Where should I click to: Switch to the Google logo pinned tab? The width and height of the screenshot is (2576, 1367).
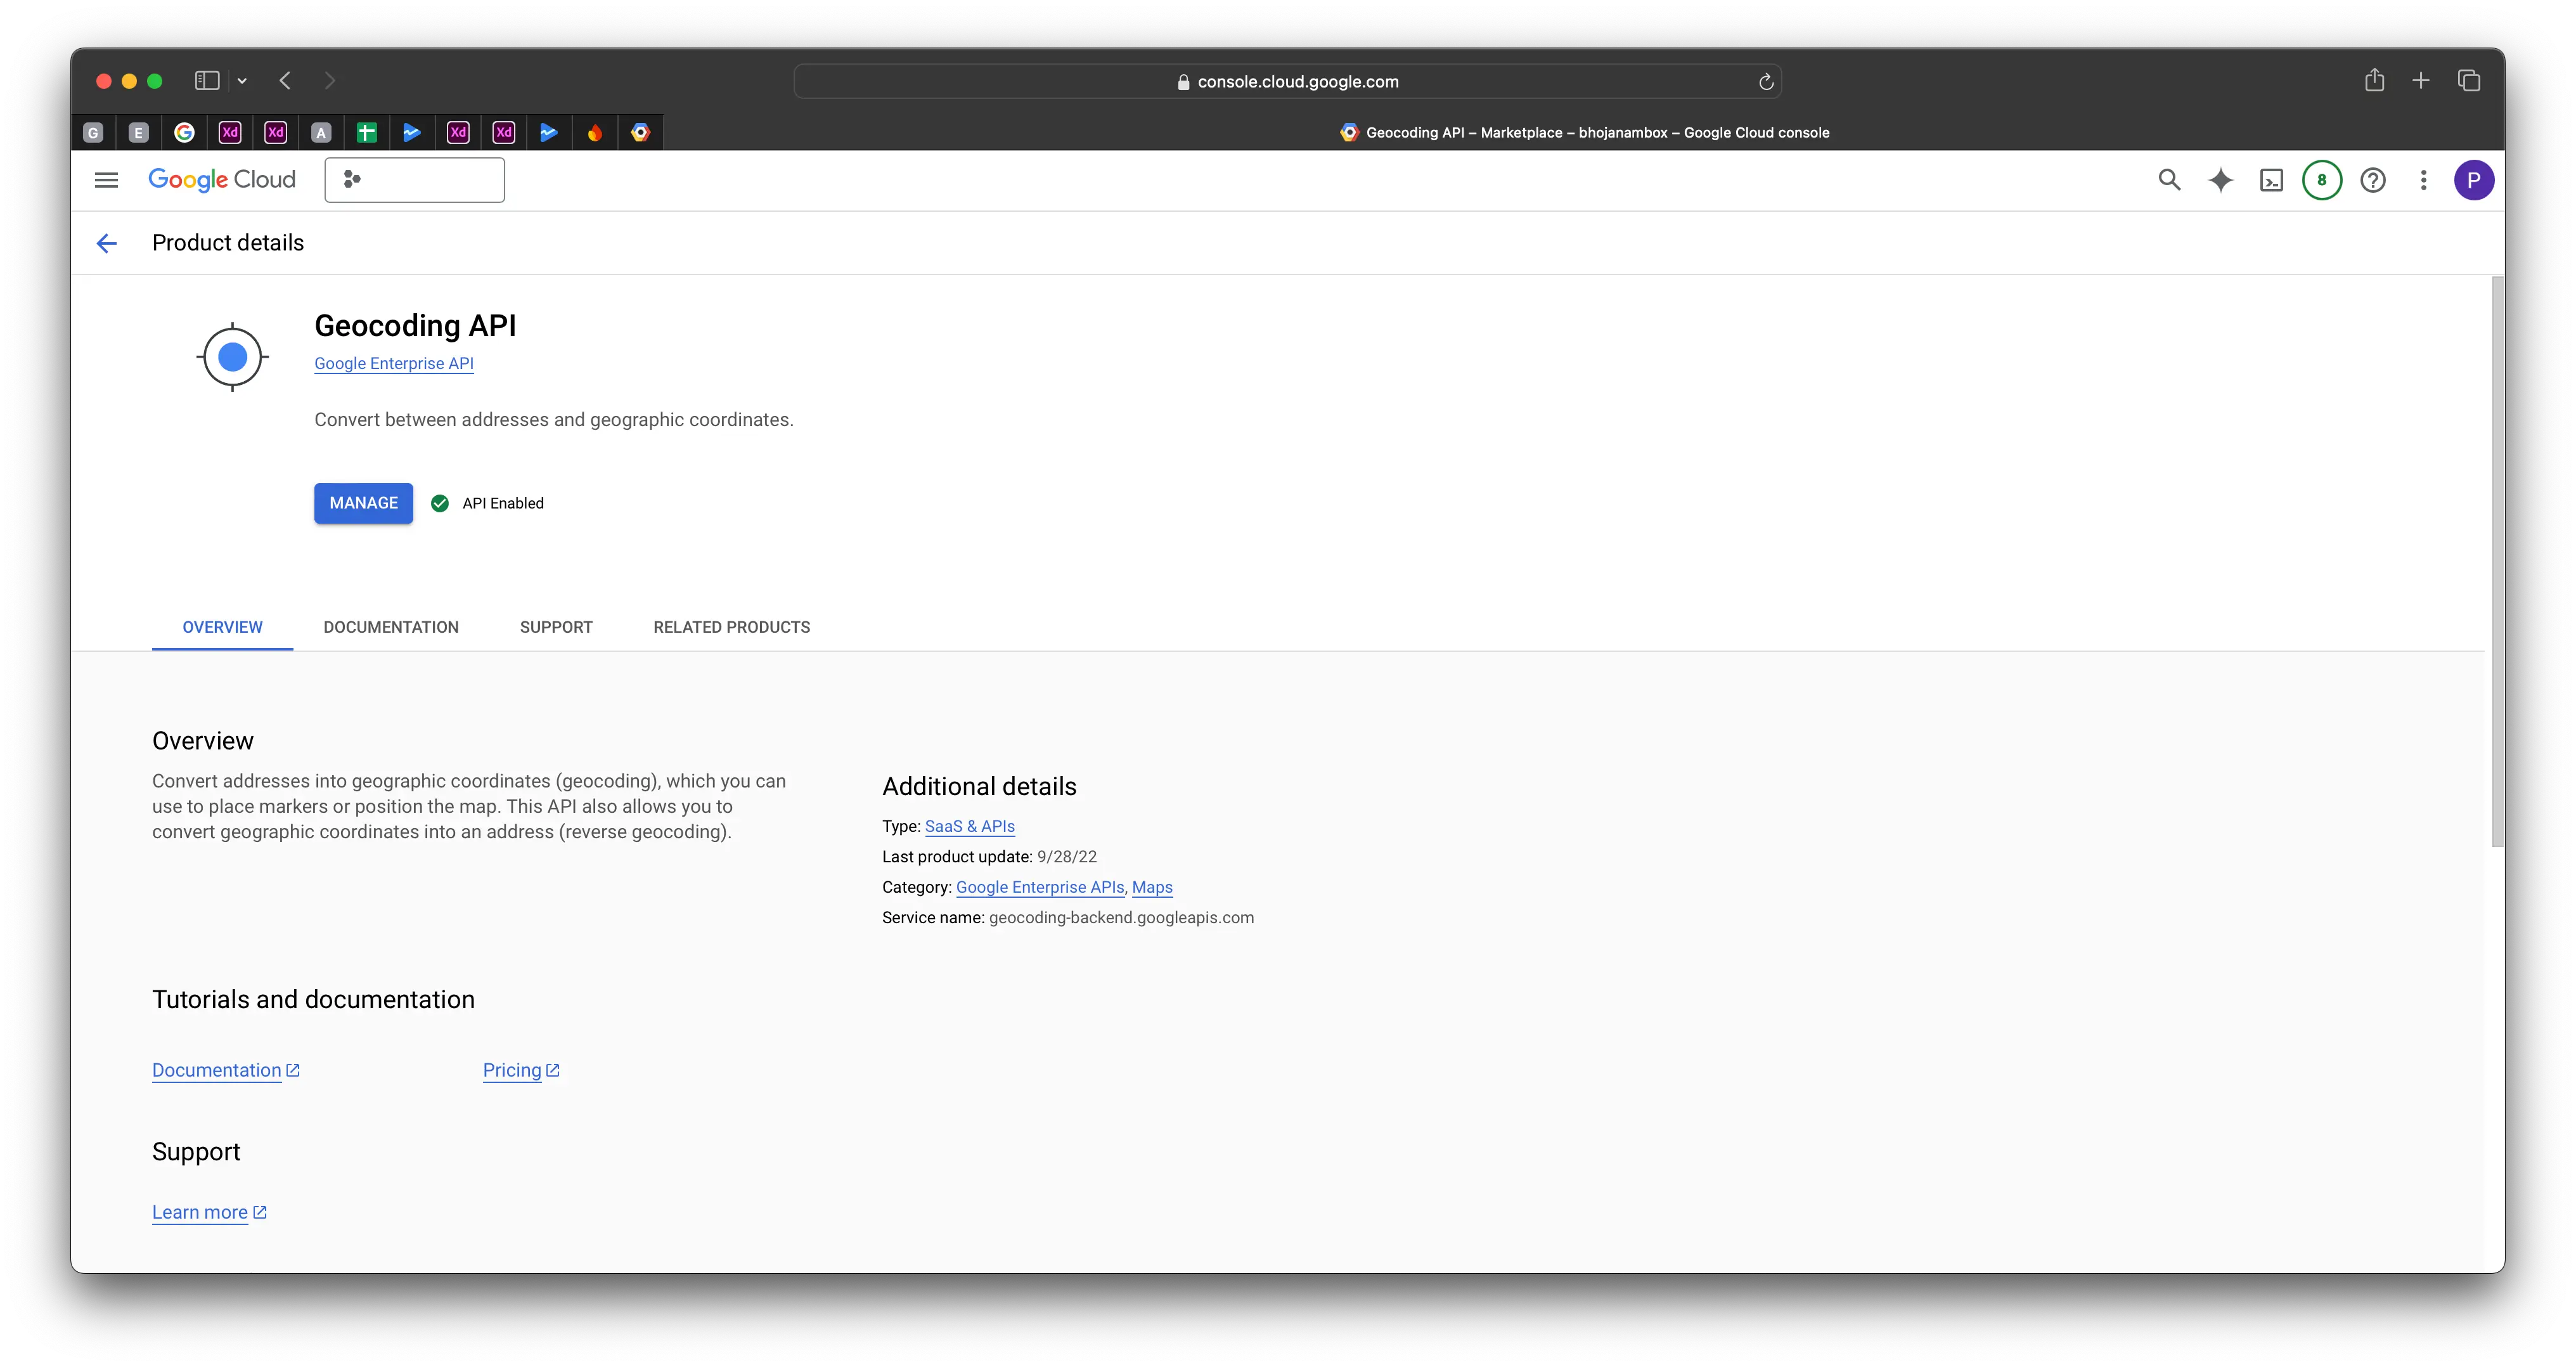click(x=184, y=132)
